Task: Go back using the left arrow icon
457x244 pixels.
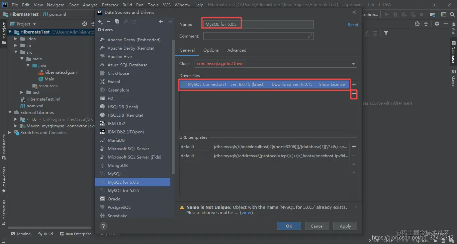Action: (x=161, y=21)
